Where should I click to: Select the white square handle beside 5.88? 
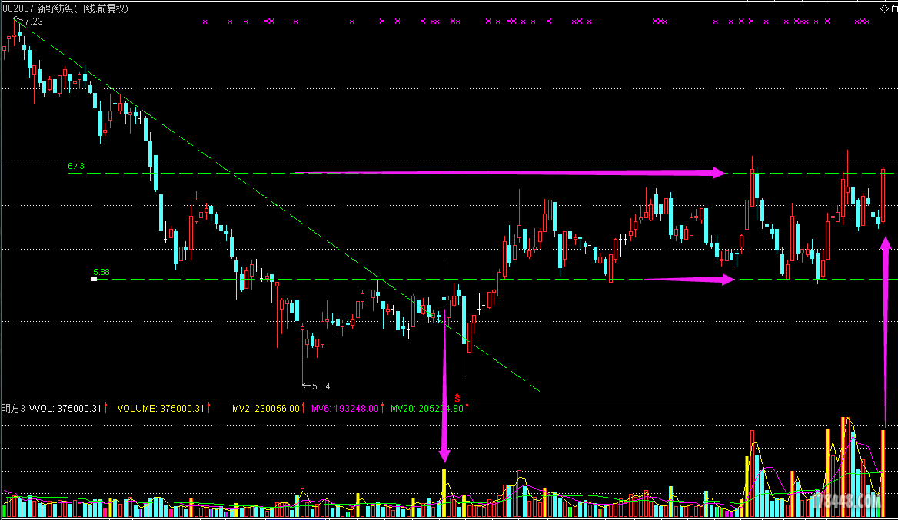click(94, 279)
